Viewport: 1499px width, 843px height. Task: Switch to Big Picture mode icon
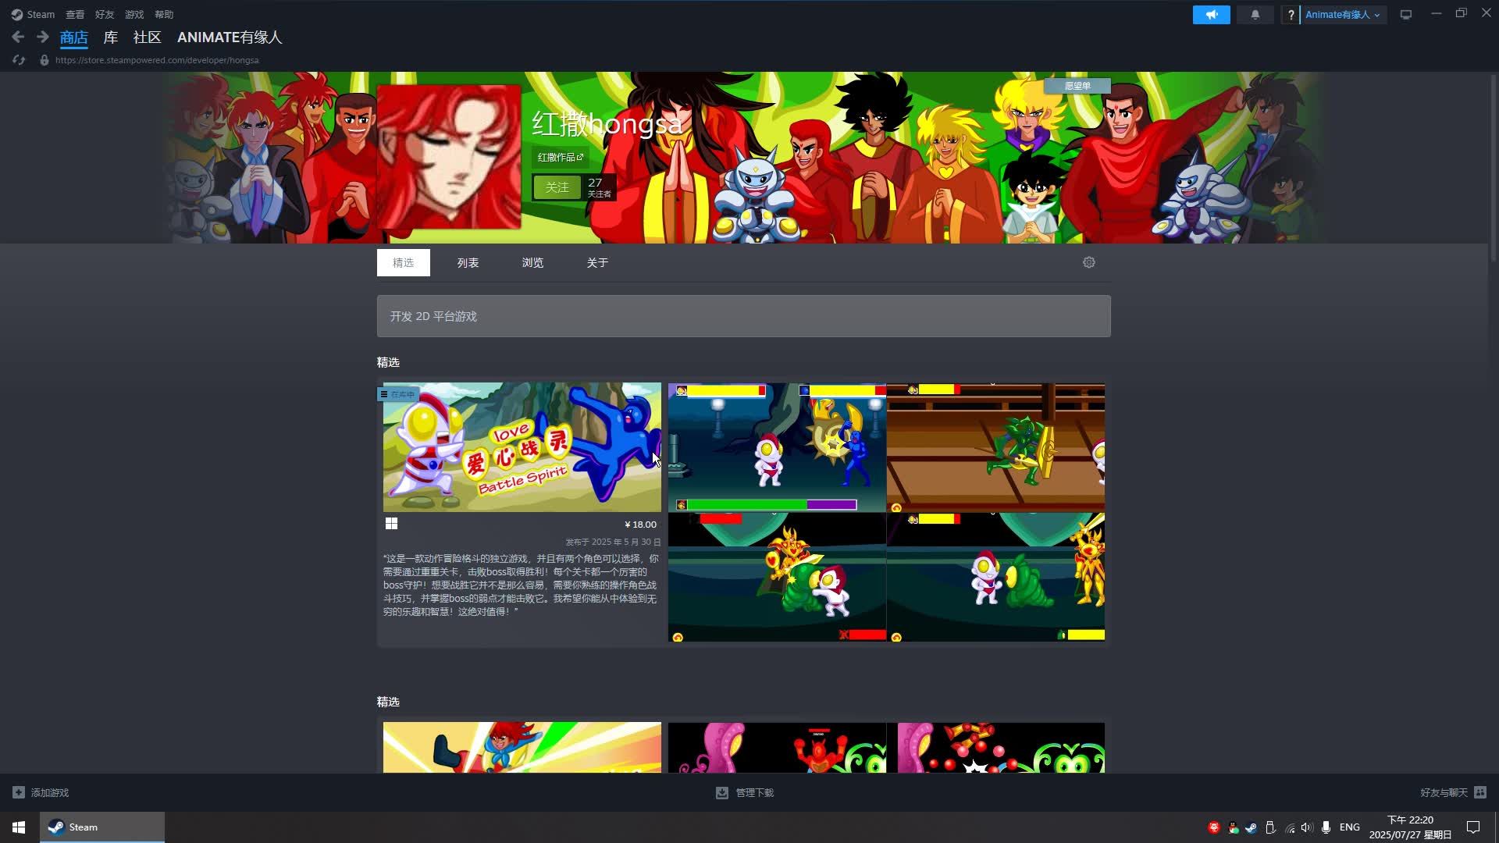[1406, 15]
